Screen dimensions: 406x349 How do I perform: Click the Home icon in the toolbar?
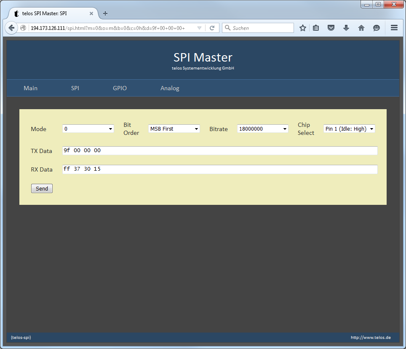(x=361, y=28)
